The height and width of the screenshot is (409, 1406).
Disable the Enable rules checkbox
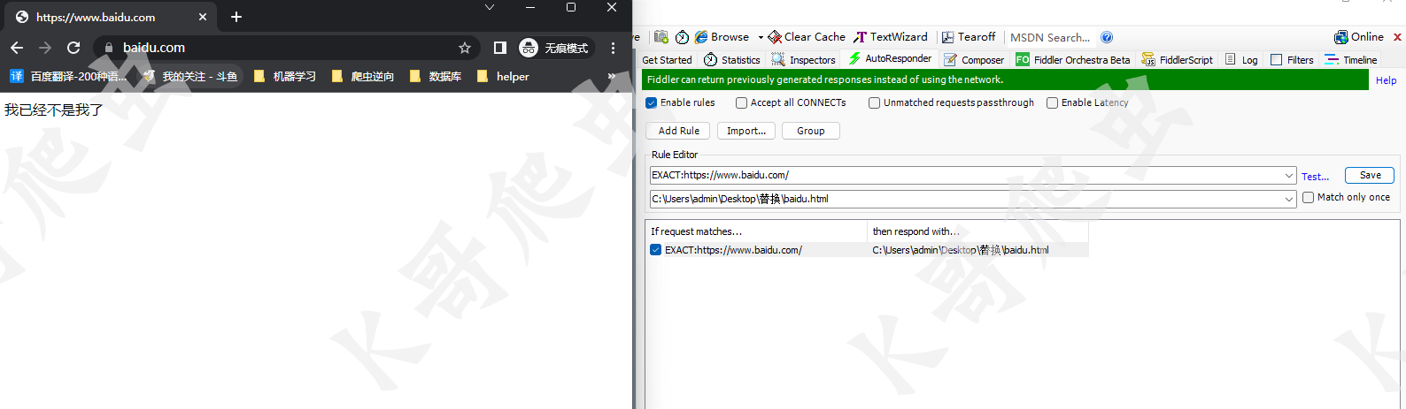tap(652, 102)
